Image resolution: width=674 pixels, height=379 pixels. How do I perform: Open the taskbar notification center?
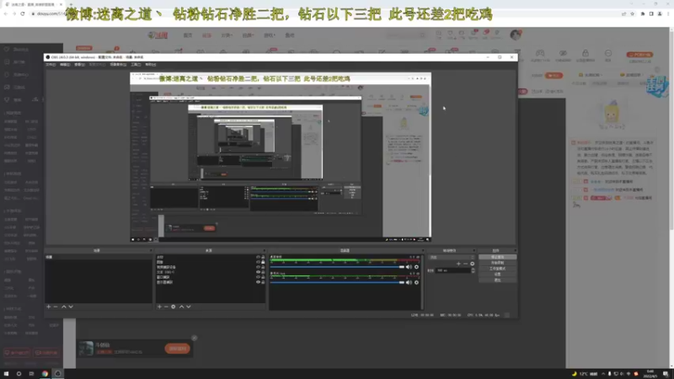666,374
